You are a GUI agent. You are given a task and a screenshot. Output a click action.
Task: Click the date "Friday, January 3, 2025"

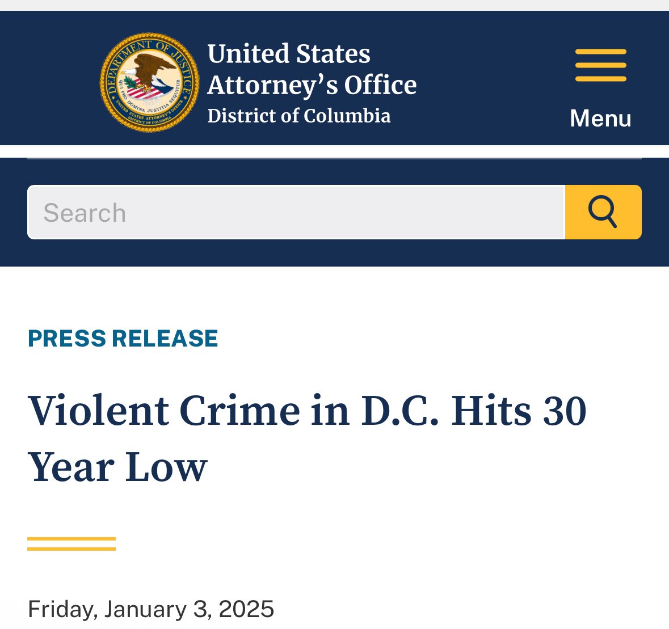[x=151, y=609]
